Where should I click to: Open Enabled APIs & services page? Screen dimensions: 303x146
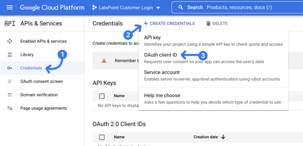[42, 41]
